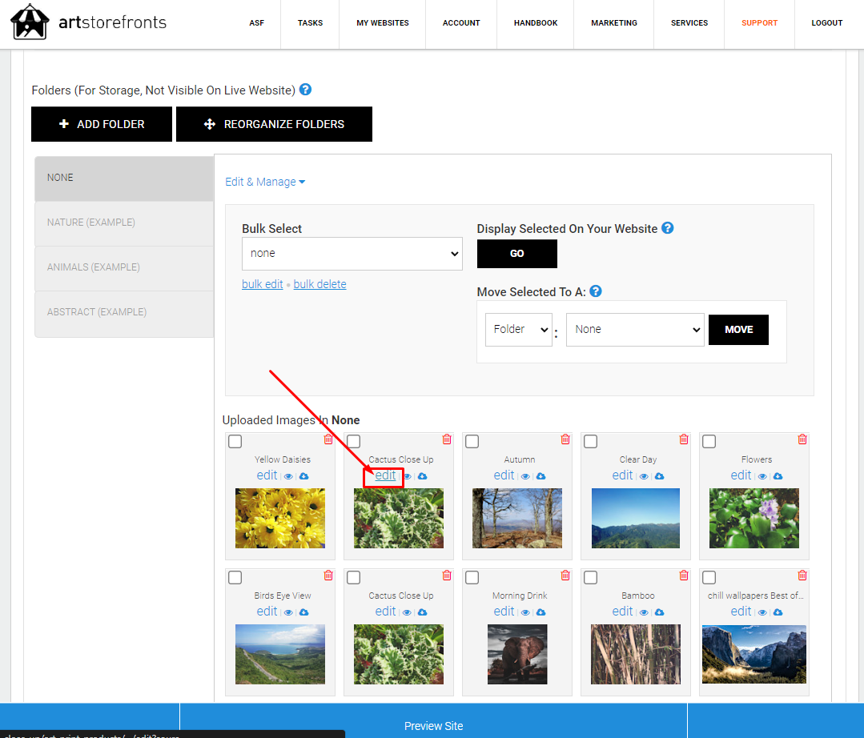Open help icon for Display Selected On Website
Screen dimensions: 864x738
667,227
